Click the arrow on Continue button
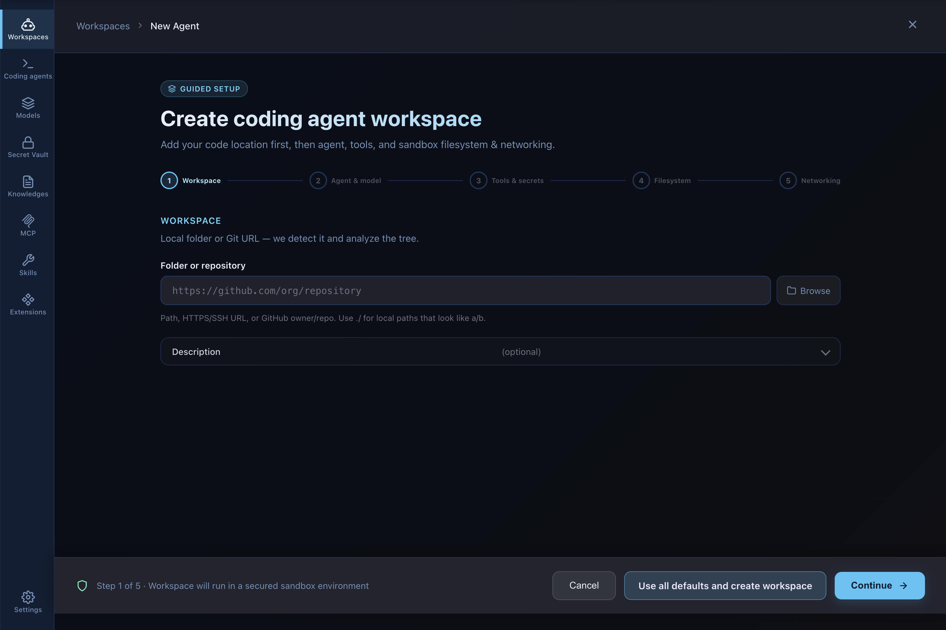Viewport: 946px width, 630px height. [903, 586]
